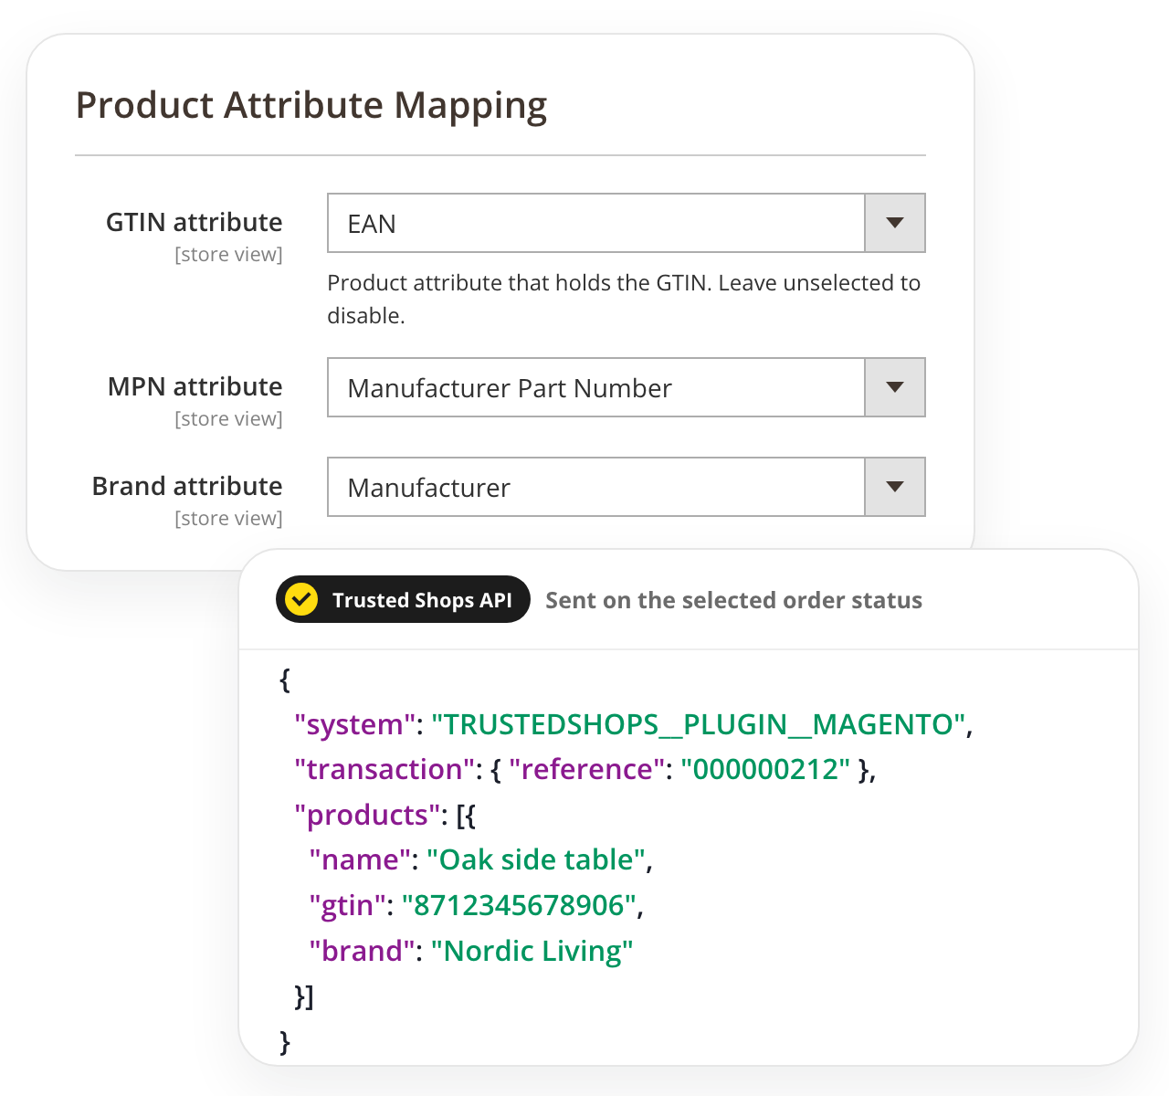Click the GTIN attribute label
Screen dimensions: 1169x1096
coord(195,222)
